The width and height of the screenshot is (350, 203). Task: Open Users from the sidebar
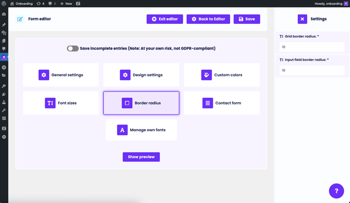click(4, 102)
